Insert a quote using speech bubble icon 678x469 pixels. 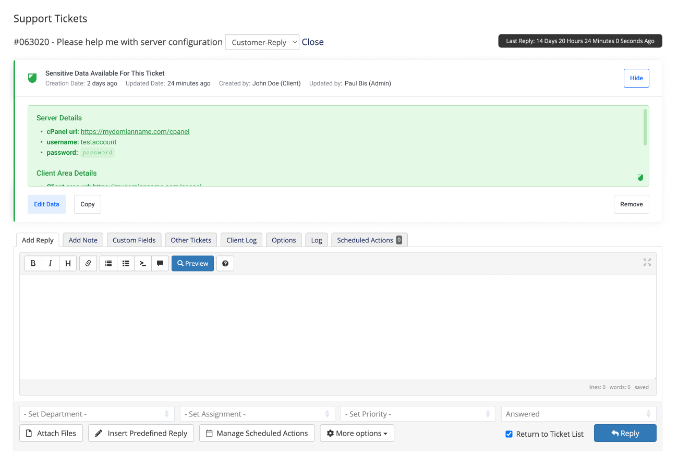[160, 264]
